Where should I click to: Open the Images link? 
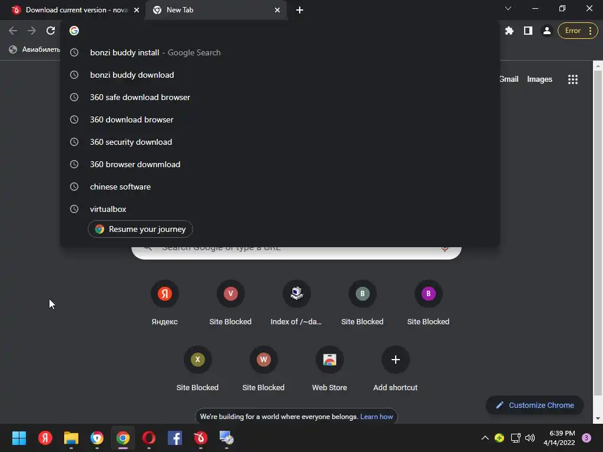(539, 79)
